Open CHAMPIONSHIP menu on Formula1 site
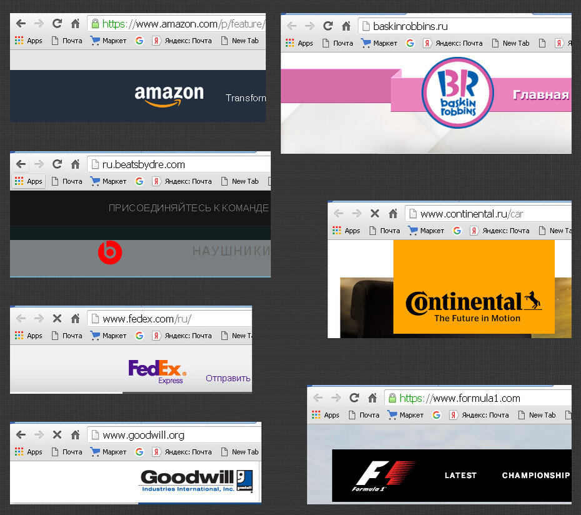Image resolution: width=581 pixels, height=515 pixels. [536, 476]
